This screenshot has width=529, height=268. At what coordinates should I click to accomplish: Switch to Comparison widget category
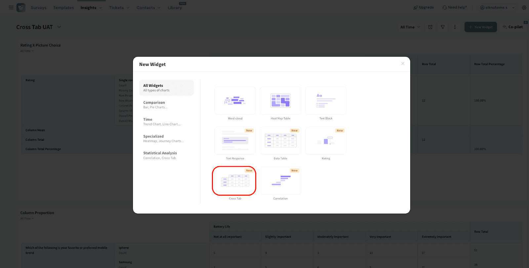click(166, 104)
